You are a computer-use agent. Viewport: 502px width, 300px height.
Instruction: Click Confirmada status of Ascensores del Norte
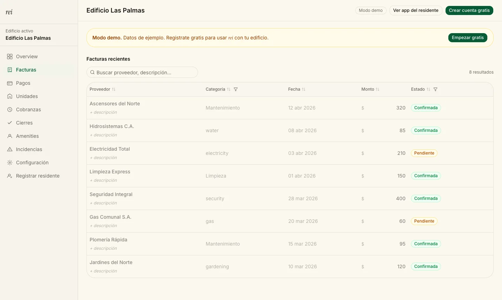(426, 108)
